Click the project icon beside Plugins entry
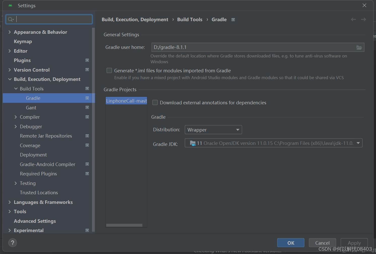This screenshot has width=376, height=254. 87,60
